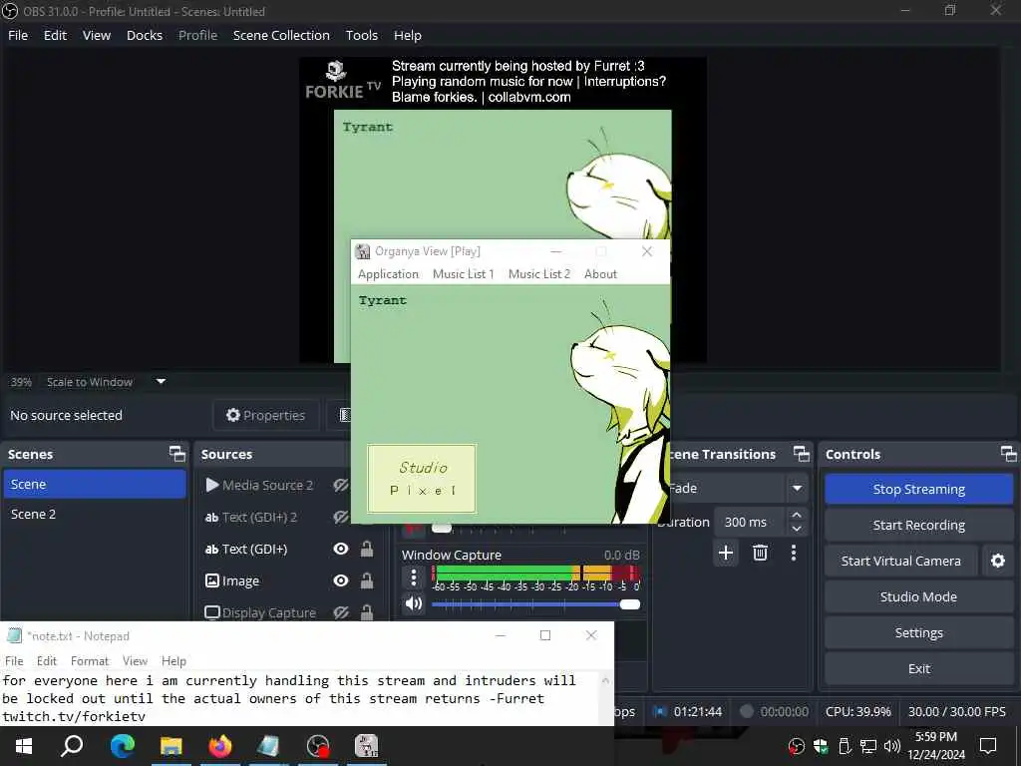
Task: Open Windows Security shield tray icon
Action: 821,746
